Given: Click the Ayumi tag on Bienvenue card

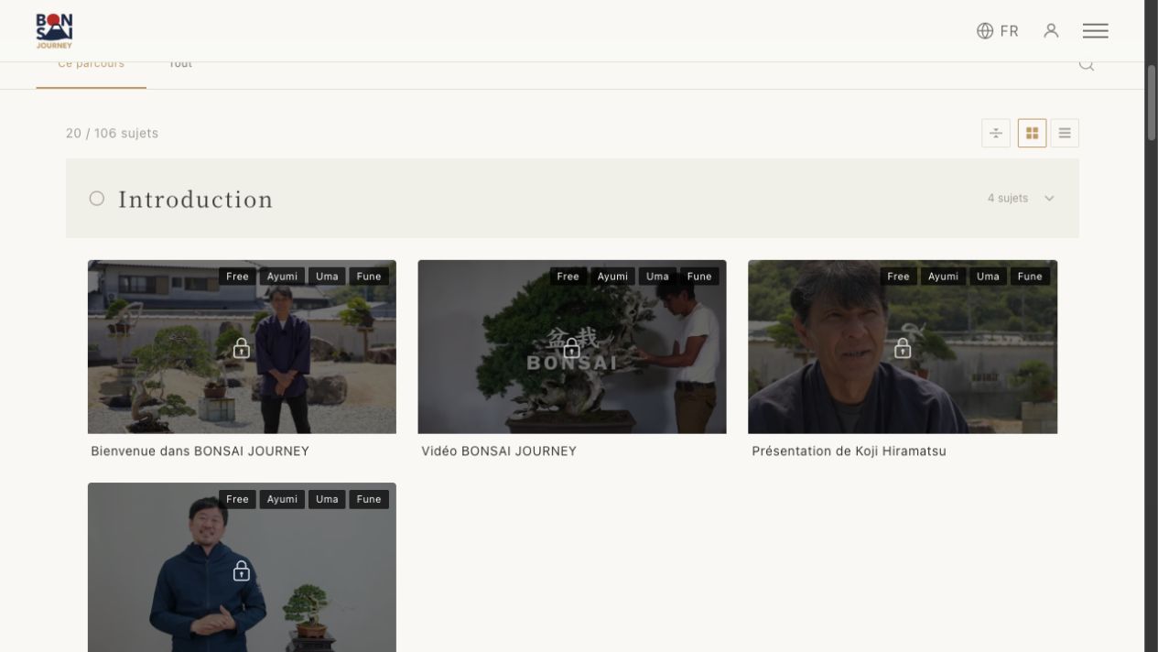Looking at the screenshot, I should click(282, 277).
